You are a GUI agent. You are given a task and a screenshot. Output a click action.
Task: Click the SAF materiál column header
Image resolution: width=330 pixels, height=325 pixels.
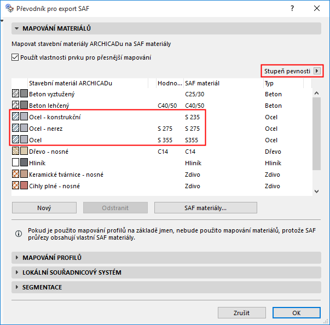(x=223, y=83)
